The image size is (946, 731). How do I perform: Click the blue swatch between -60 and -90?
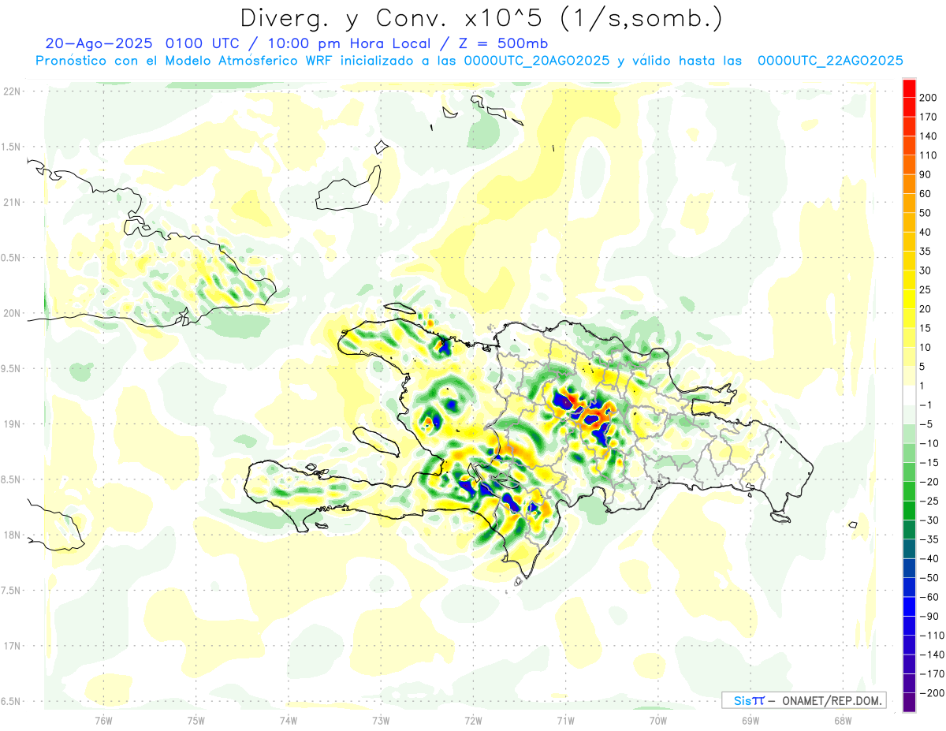click(910, 606)
